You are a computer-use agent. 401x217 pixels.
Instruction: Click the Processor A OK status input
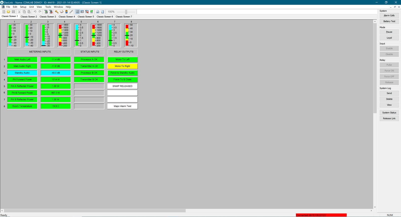(x=89, y=59)
